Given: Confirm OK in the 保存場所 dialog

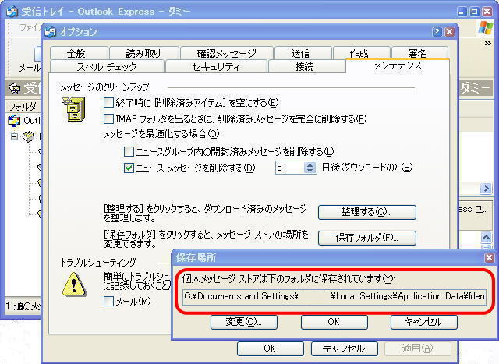Looking at the screenshot, I should [334, 322].
